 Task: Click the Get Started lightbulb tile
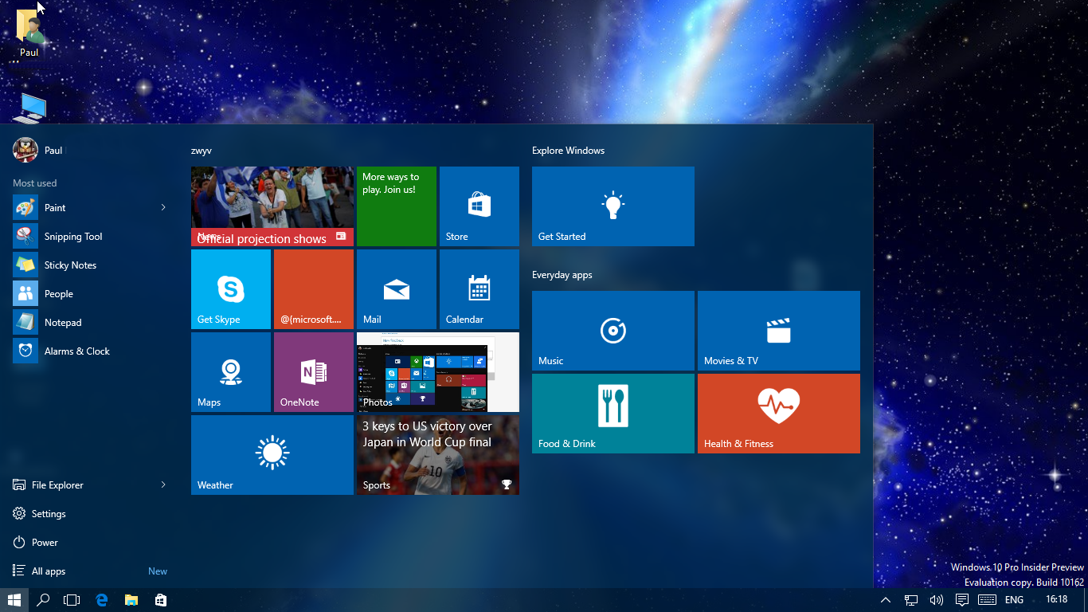tap(613, 206)
